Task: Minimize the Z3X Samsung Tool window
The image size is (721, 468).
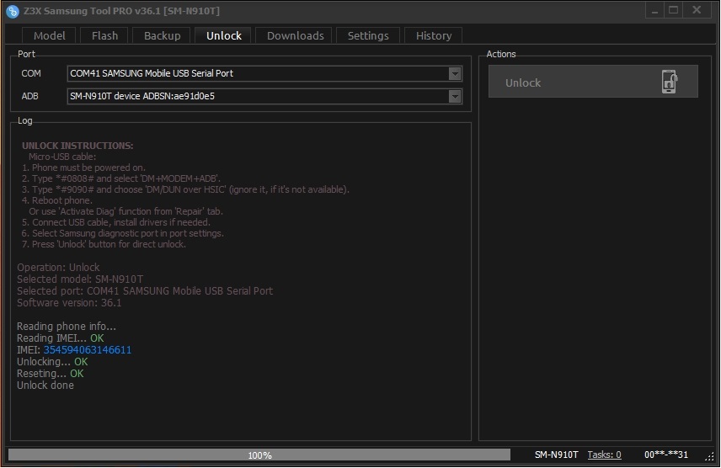Action: 654,10
